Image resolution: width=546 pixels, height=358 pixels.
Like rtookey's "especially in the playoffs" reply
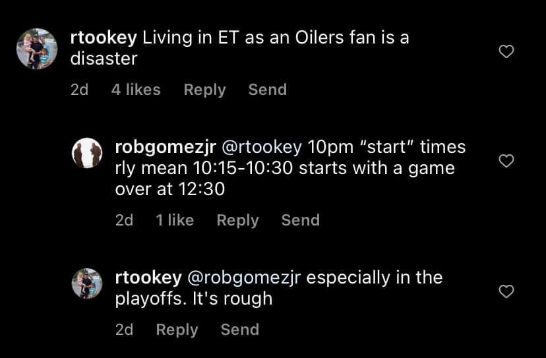pos(506,291)
